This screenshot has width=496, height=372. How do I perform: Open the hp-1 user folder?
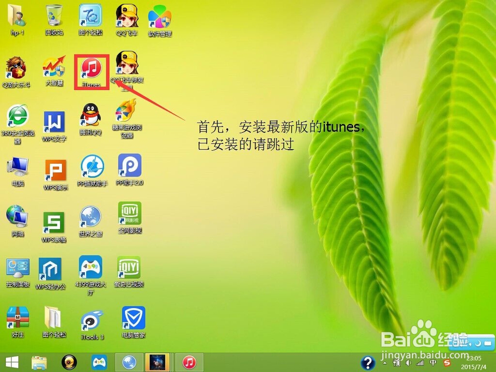pyautogui.click(x=17, y=20)
